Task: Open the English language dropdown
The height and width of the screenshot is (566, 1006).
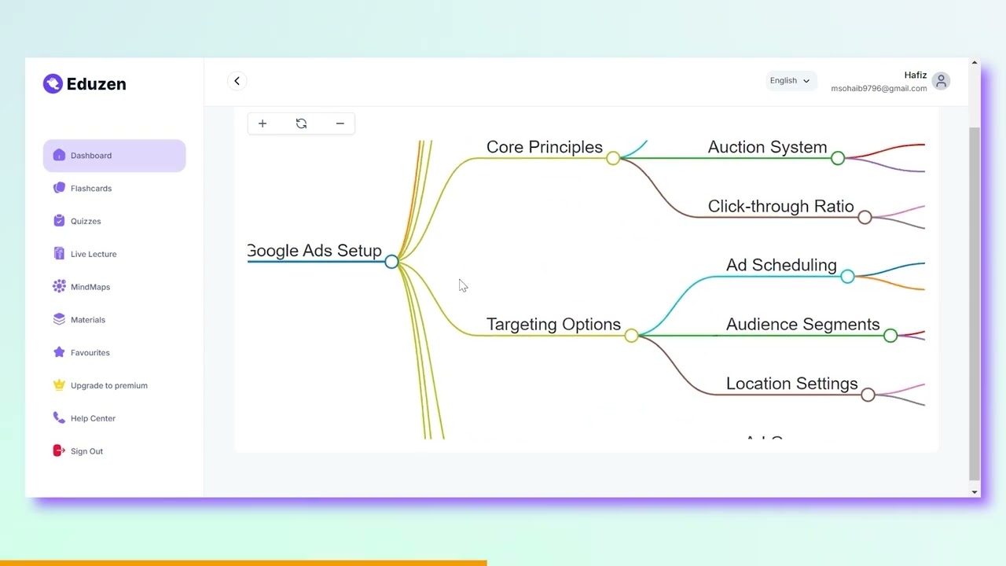Action: (x=790, y=80)
